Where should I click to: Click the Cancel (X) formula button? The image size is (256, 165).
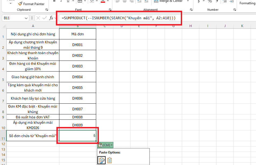(38, 18)
